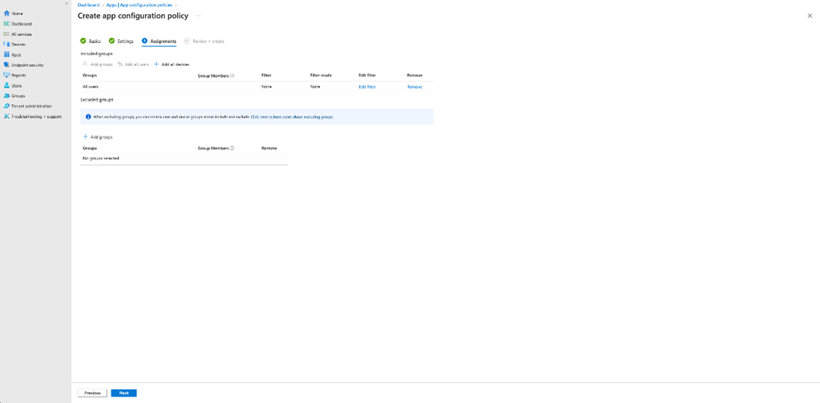The image size is (820, 403).
Task: Open Troubleshooting + support icon
Action: 6,116
